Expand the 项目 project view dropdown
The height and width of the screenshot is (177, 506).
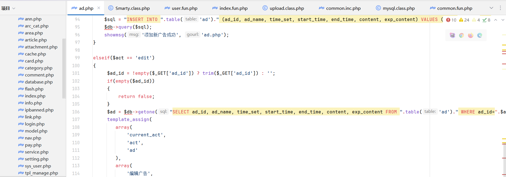tap(14, 8)
